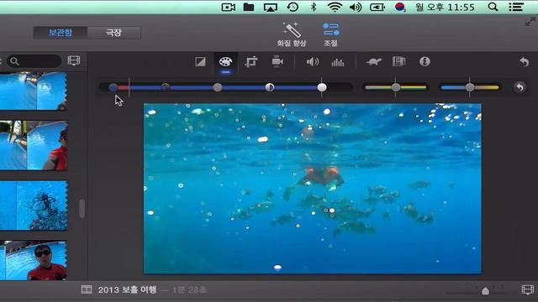Open noise reduction and equalizer tool

tap(338, 62)
